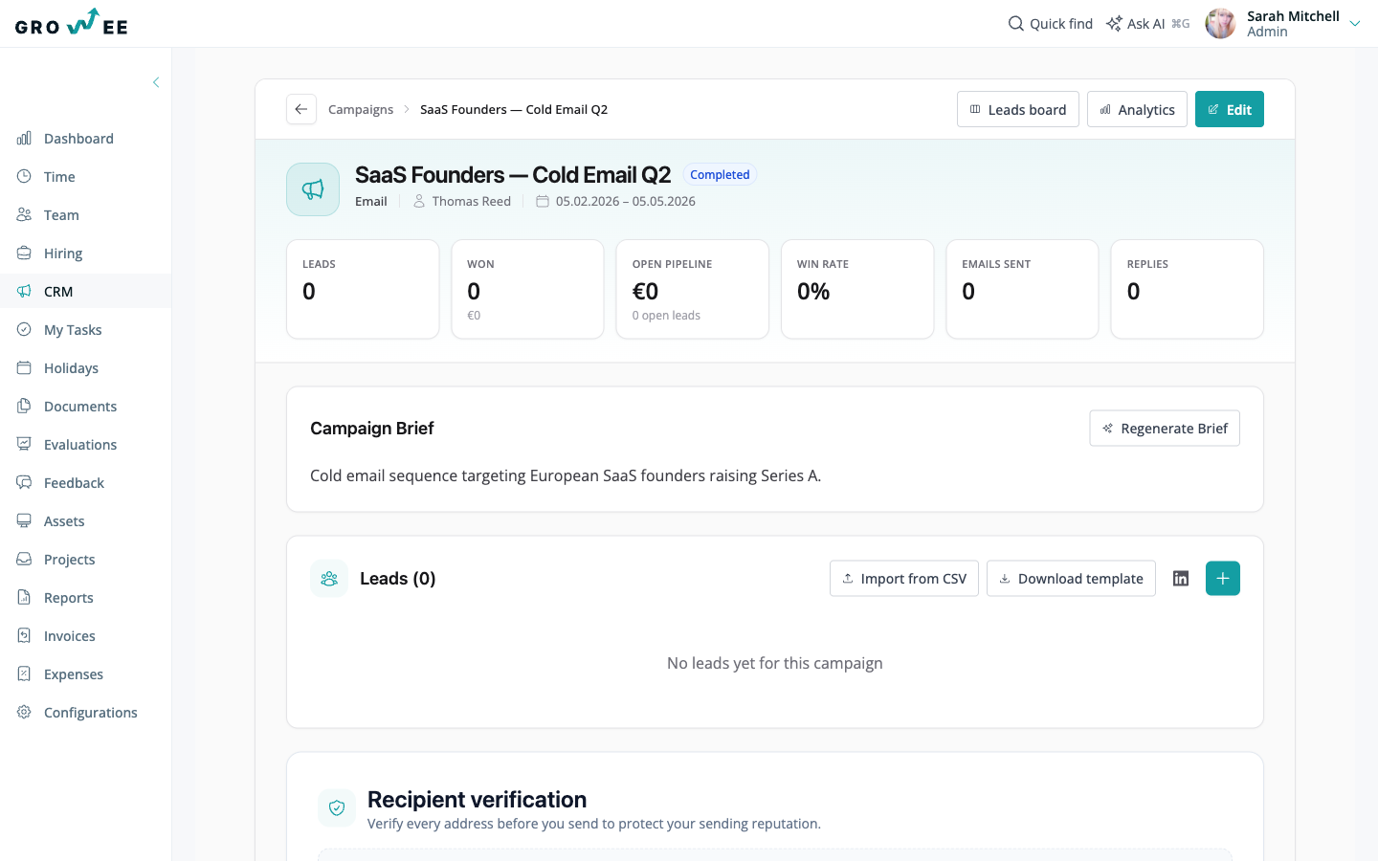Go back using the arrow button
Screen dimensions: 1378x861
click(x=301, y=109)
